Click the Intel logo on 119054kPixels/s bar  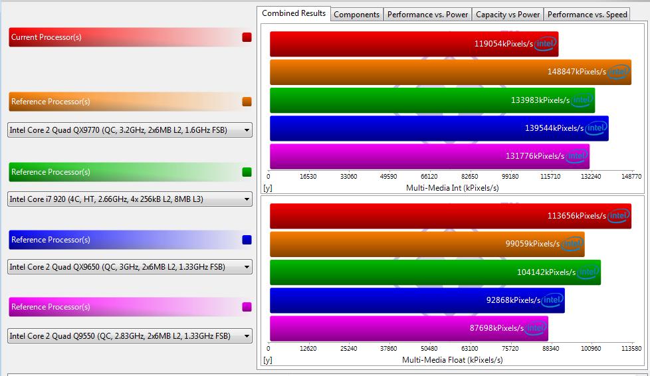545,44
